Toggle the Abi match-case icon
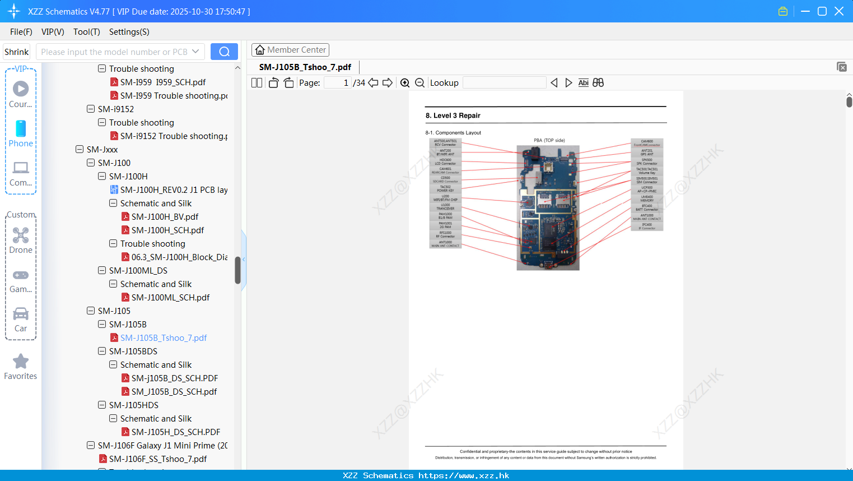Viewport: 853px width, 481px height. point(584,83)
